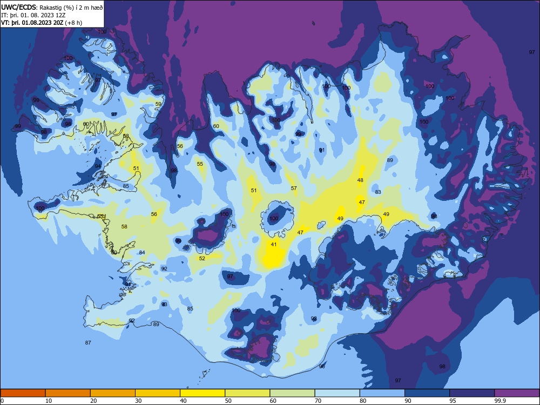Viewport: 540px width, 405px height.
Task: Click the map value 94
Action: click(98, 166)
